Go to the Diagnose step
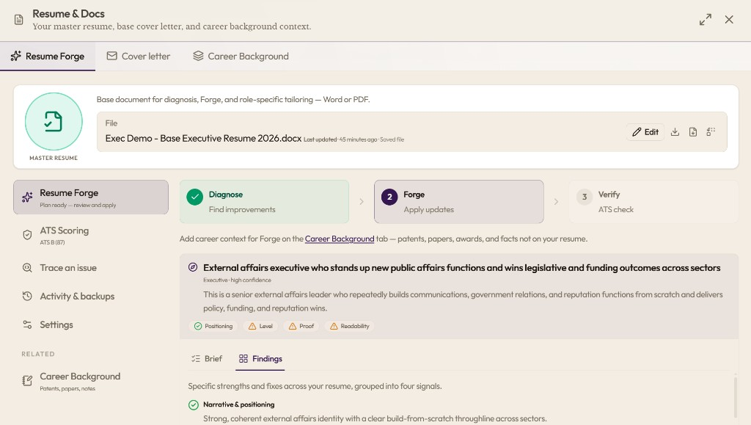751x425 pixels. [x=264, y=202]
